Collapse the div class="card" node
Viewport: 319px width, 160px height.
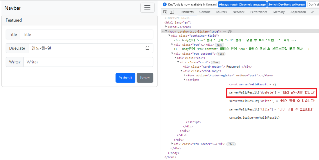point(178,62)
